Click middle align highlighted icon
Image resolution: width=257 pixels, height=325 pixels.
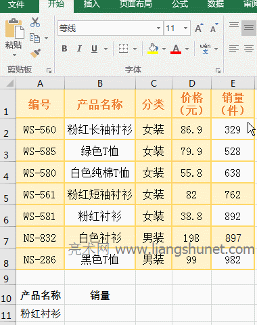click(249, 28)
